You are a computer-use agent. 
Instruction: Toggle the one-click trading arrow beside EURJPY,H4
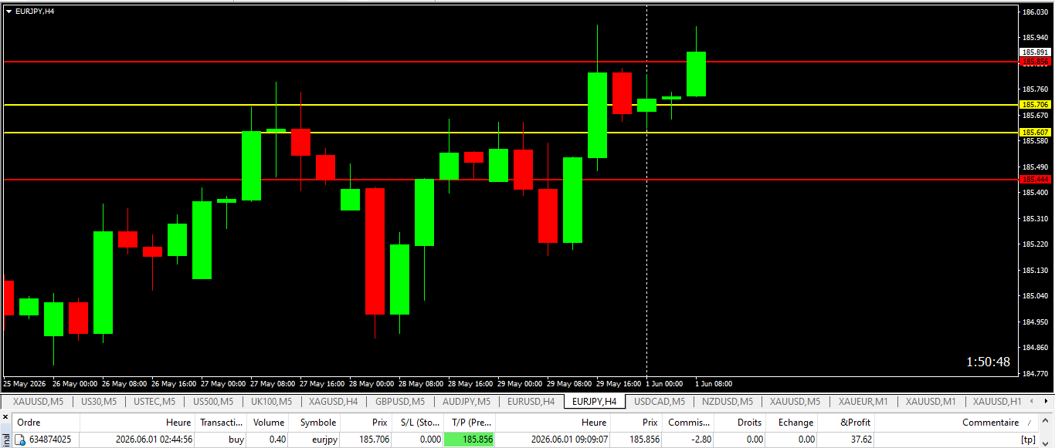pos(8,12)
